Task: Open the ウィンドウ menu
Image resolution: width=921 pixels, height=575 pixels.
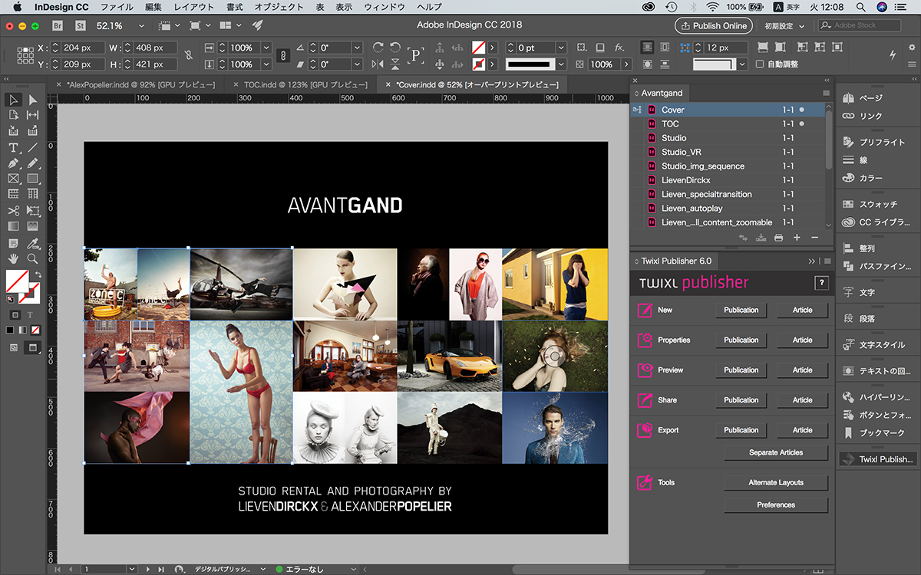Action: point(385,7)
